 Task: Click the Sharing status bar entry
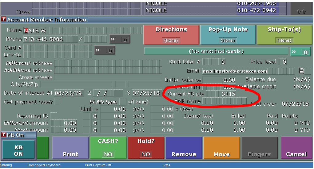point(6,165)
